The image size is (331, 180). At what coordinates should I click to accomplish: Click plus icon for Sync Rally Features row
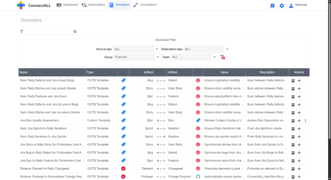tap(299, 97)
